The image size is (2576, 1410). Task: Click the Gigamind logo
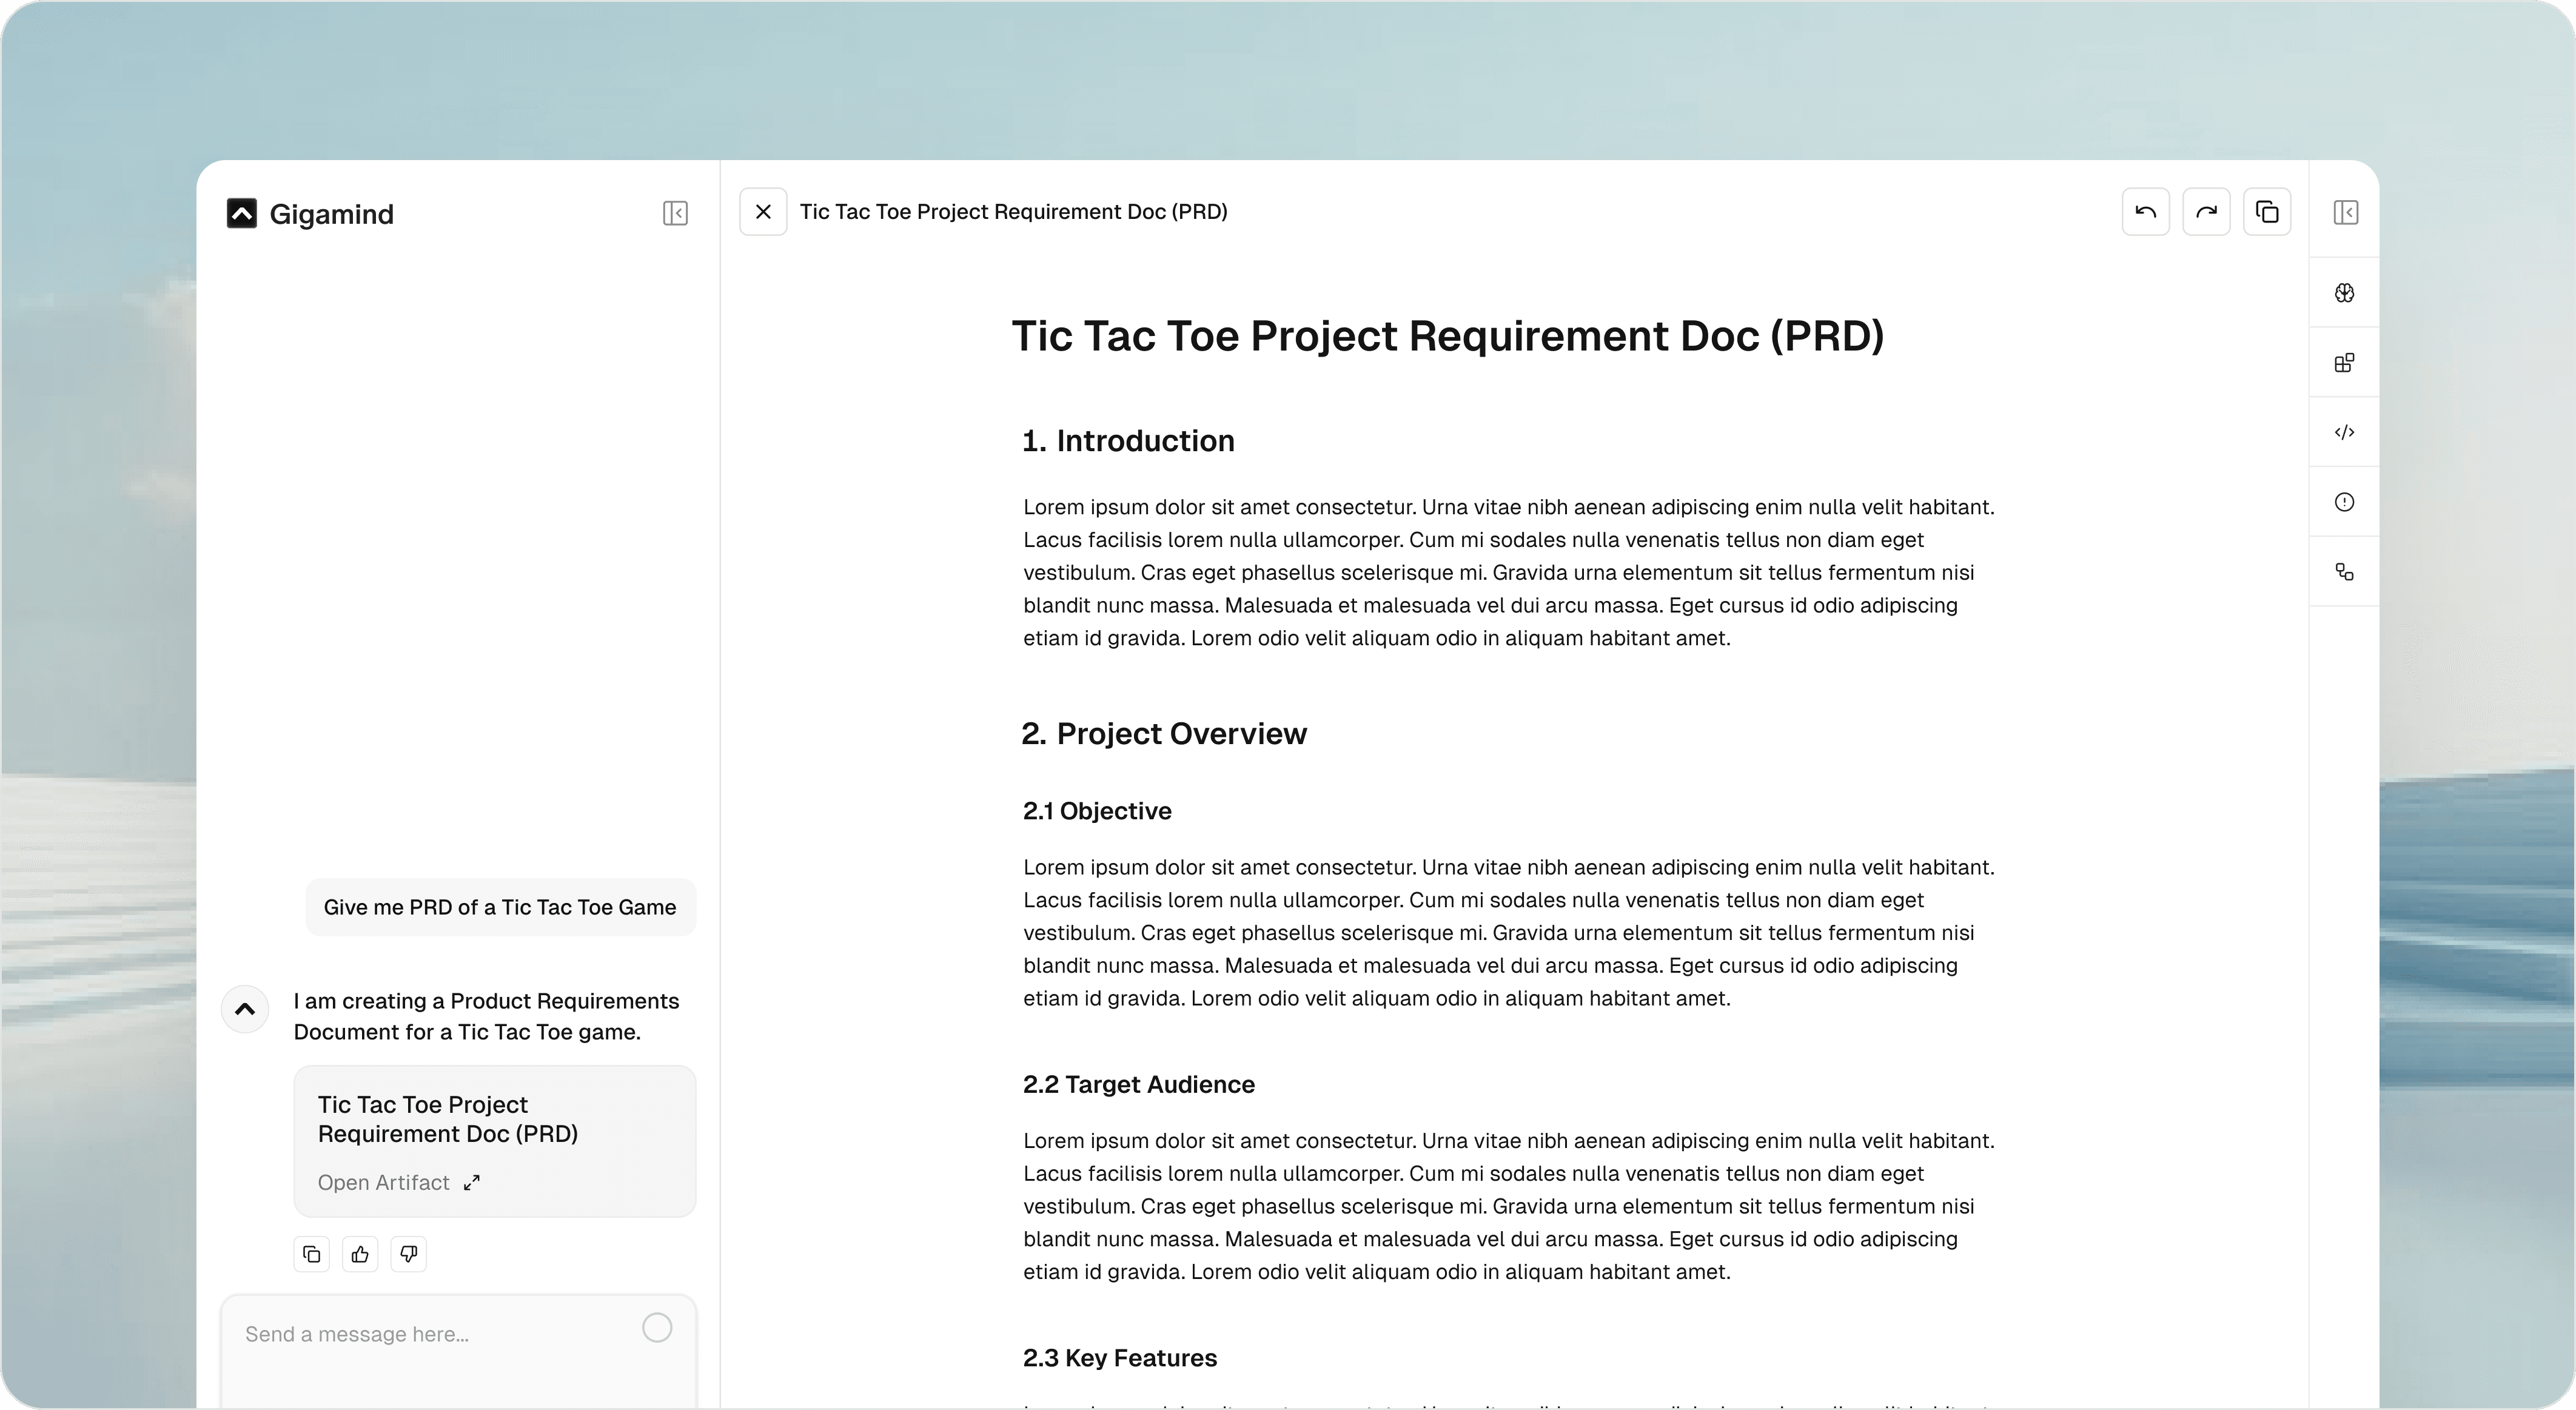point(242,213)
